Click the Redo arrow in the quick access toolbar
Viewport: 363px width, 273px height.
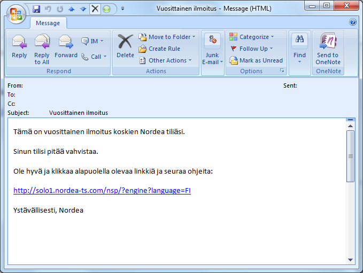pos(60,9)
